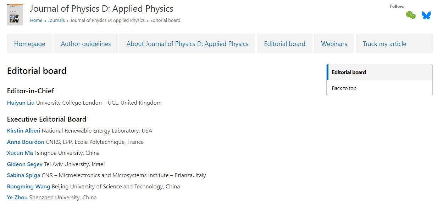Click the Sabina Spiga name link
The width and height of the screenshot is (443, 205).
coord(23,175)
